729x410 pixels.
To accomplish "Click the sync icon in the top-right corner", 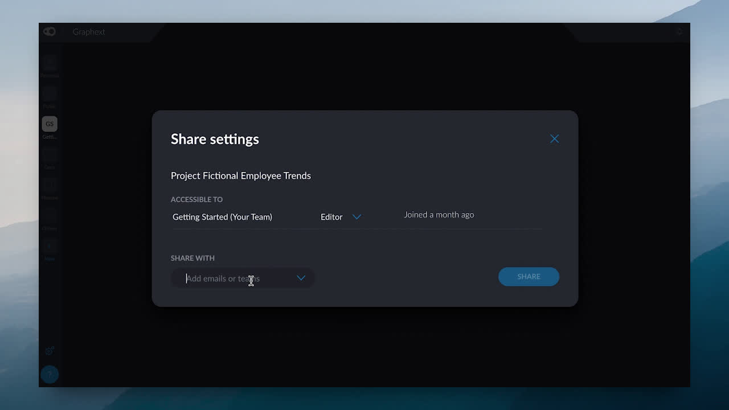I will pos(679,31).
